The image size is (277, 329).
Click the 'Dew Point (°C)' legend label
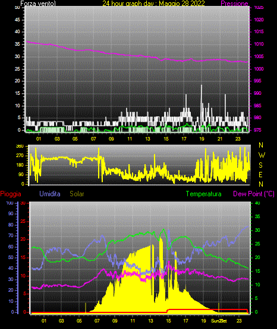coord(254,194)
